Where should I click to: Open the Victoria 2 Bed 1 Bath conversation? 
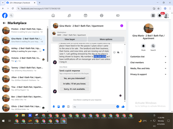coord(24,60)
